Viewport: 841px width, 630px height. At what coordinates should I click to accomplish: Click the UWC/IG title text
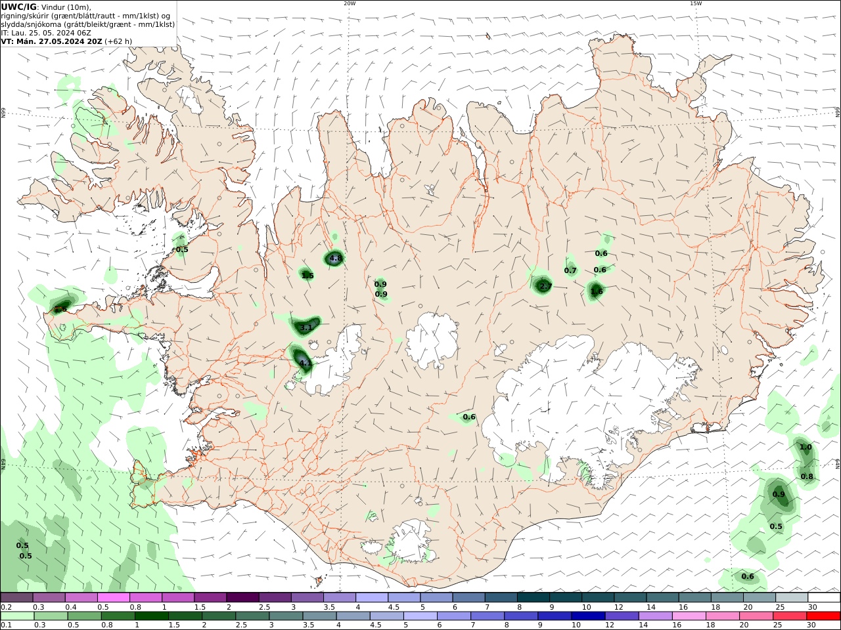pyautogui.click(x=18, y=7)
